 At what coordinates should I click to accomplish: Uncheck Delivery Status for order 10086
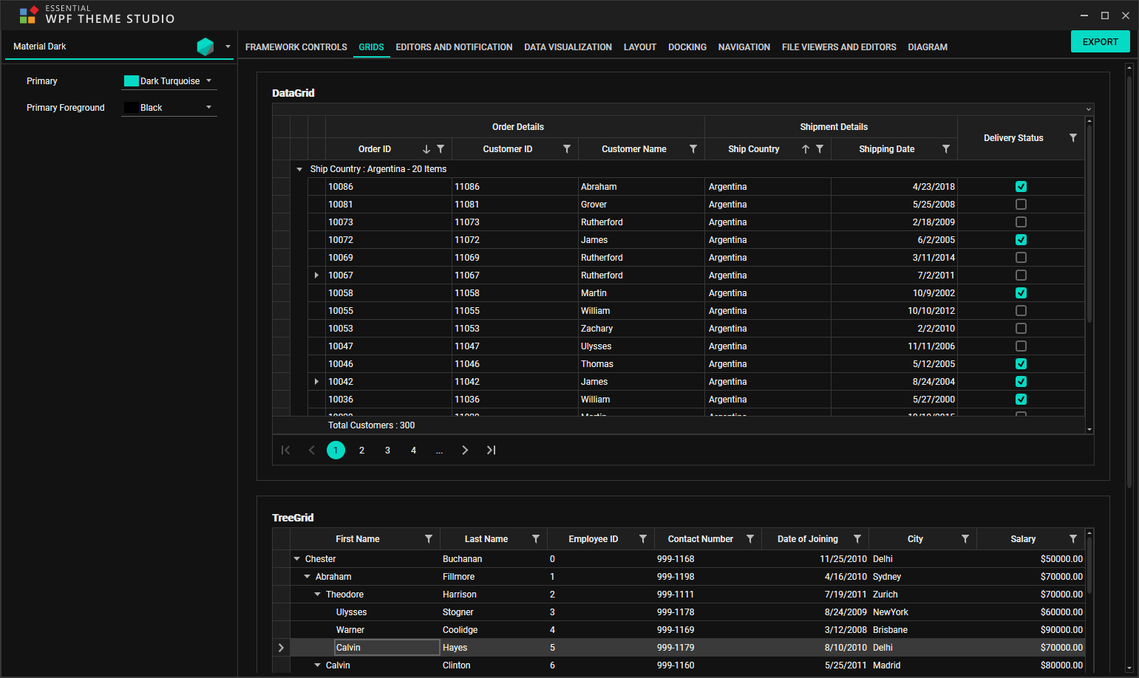click(x=1021, y=186)
